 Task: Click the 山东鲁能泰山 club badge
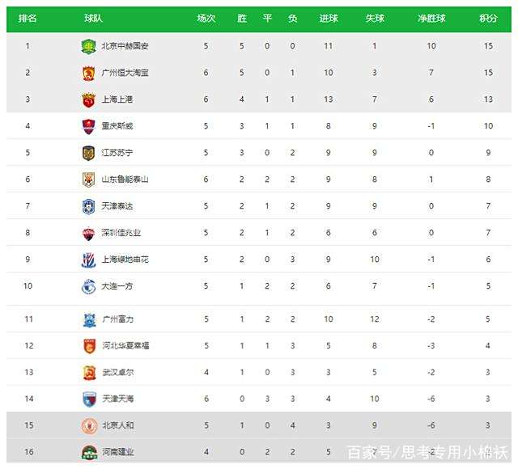[x=88, y=180]
